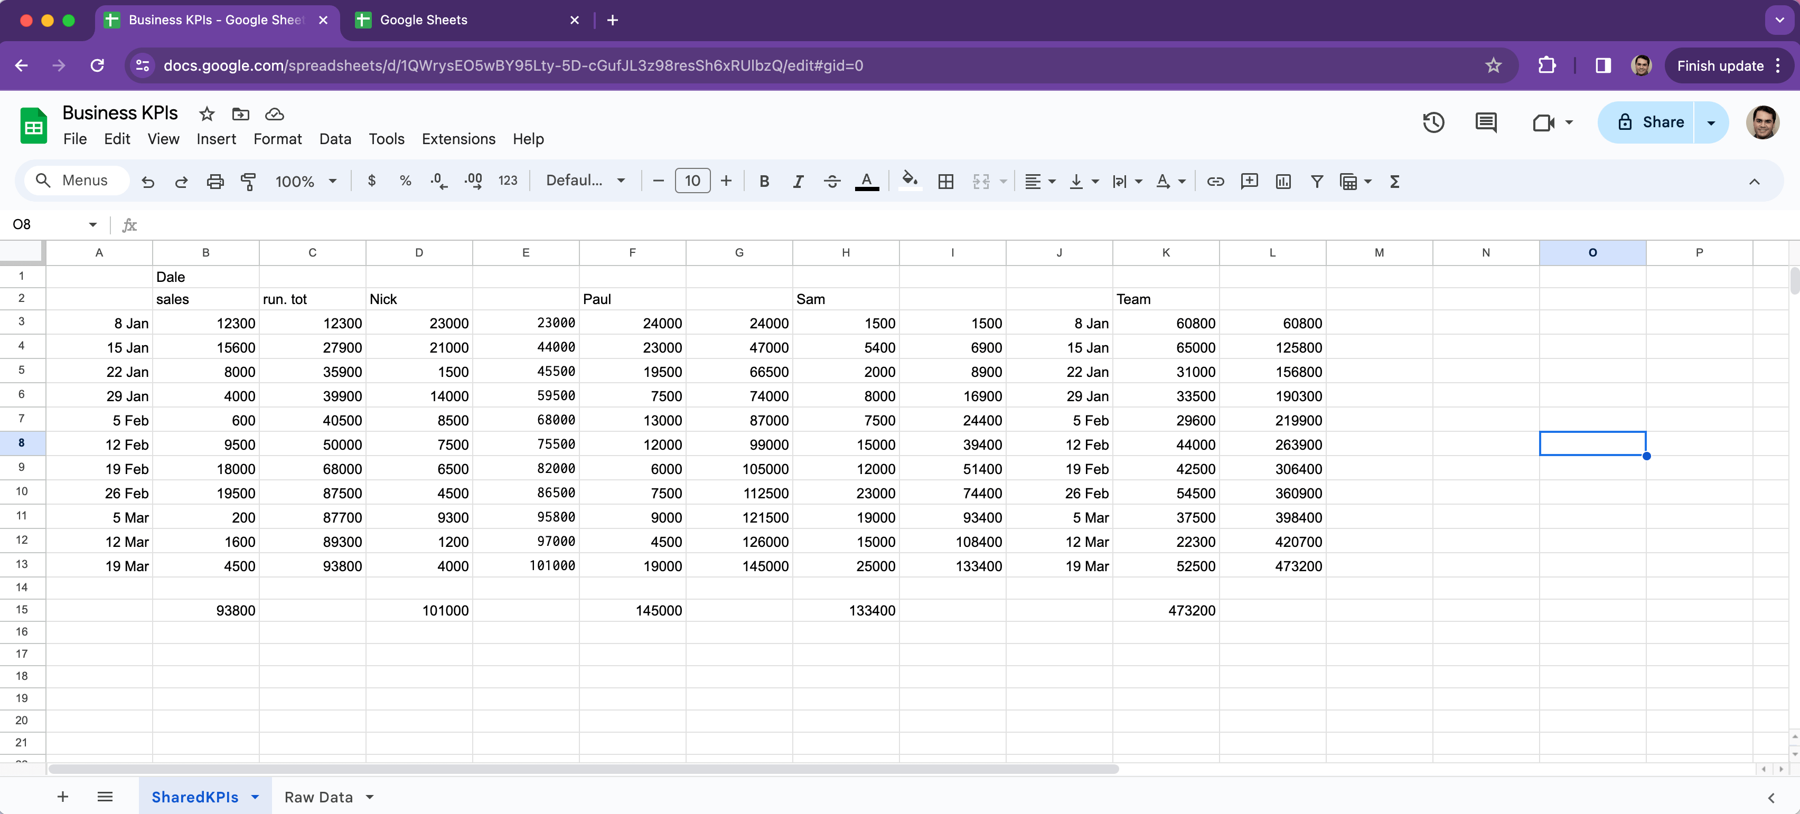
Task: Open the functions (Σ) menu
Action: click(1394, 181)
